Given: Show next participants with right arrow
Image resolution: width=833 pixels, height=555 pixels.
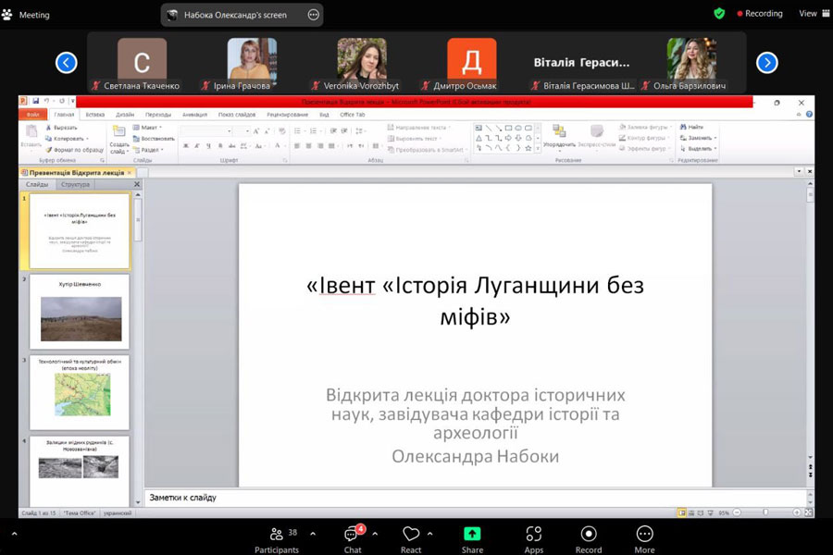Looking at the screenshot, I should [766, 63].
